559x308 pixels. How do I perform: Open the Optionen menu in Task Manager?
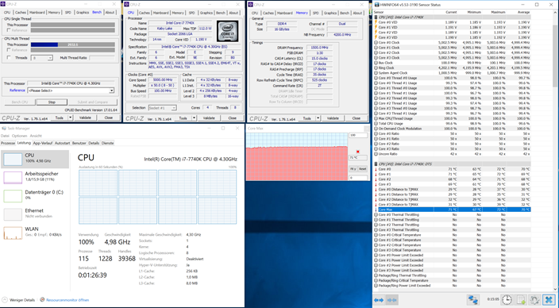[19, 136]
